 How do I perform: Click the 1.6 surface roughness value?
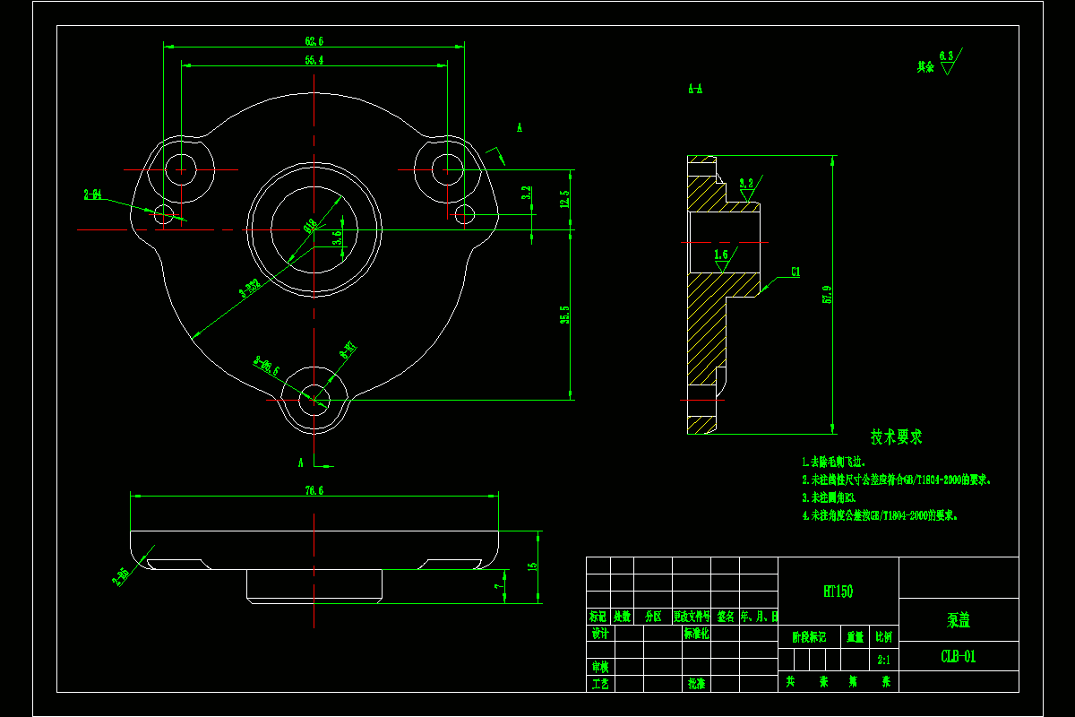[x=721, y=255]
